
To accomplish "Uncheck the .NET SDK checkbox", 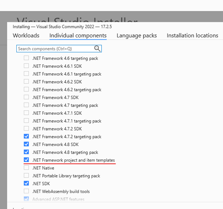I will tap(26, 183).
